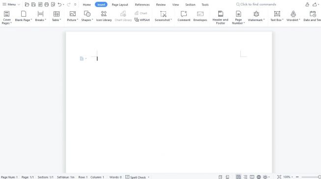321x179 pixels.
Task: Open the Tools tab
Action: 205,4
